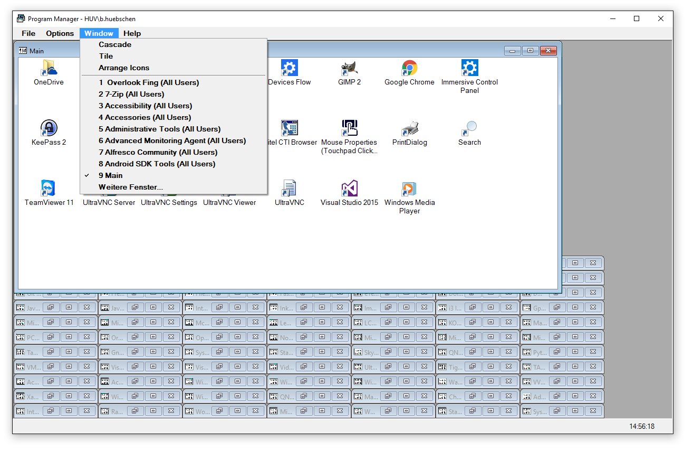693x451 pixels.
Task: Click the Devices Flow gear icon
Action: coord(289,68)
